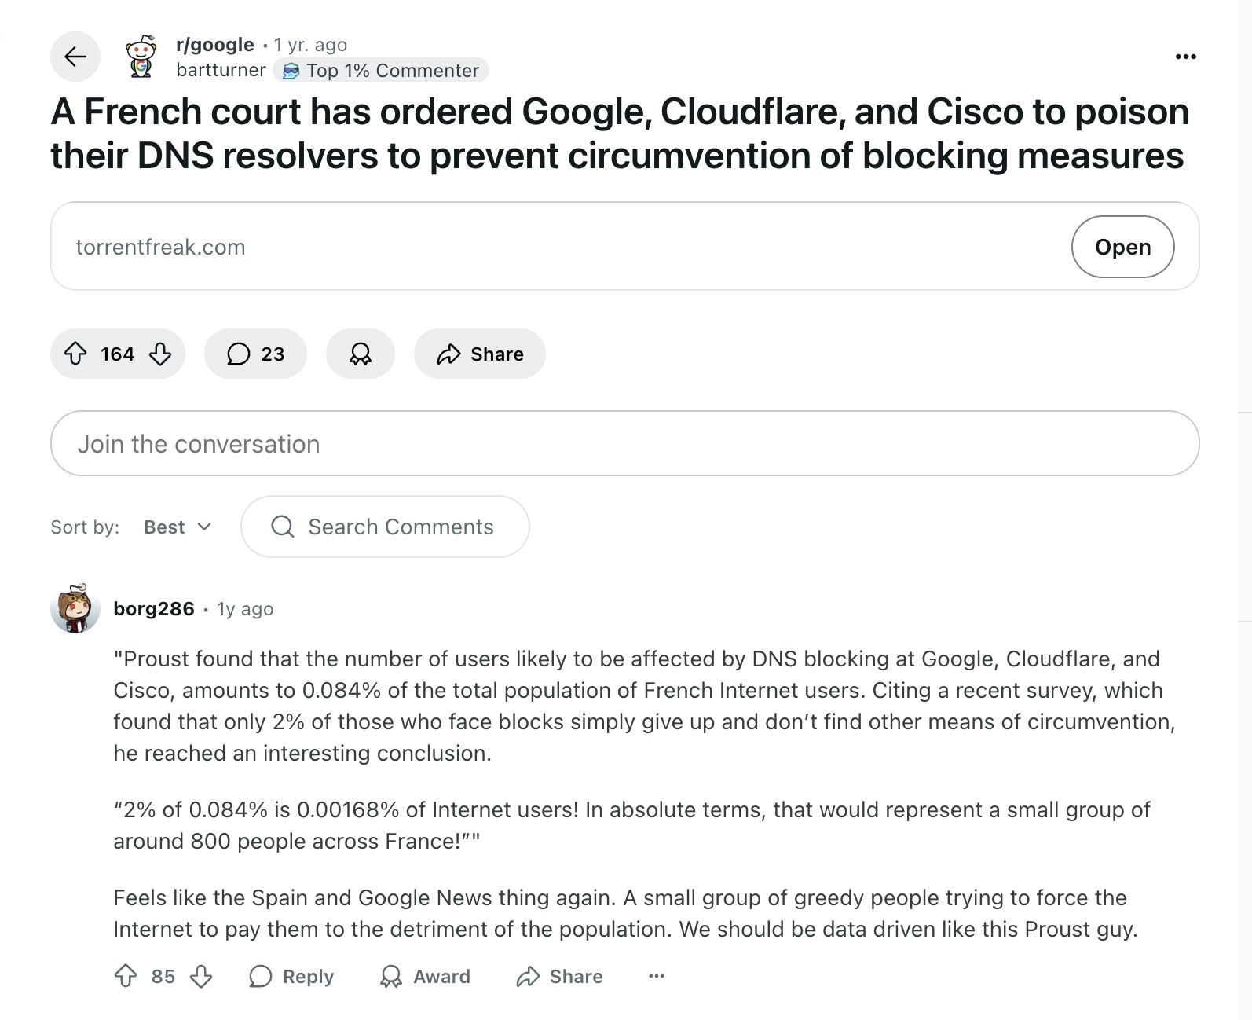The image size is (1252, 1020).
Task: Open more options on borg286's comment
Action: point(657,976)
